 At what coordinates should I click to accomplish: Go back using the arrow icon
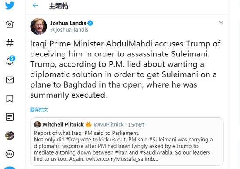point(35,6)
